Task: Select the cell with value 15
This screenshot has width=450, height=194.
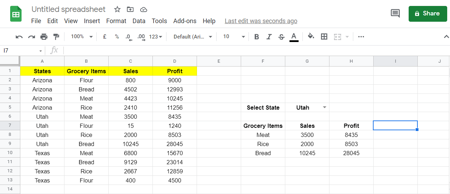Action: (130, 126)
